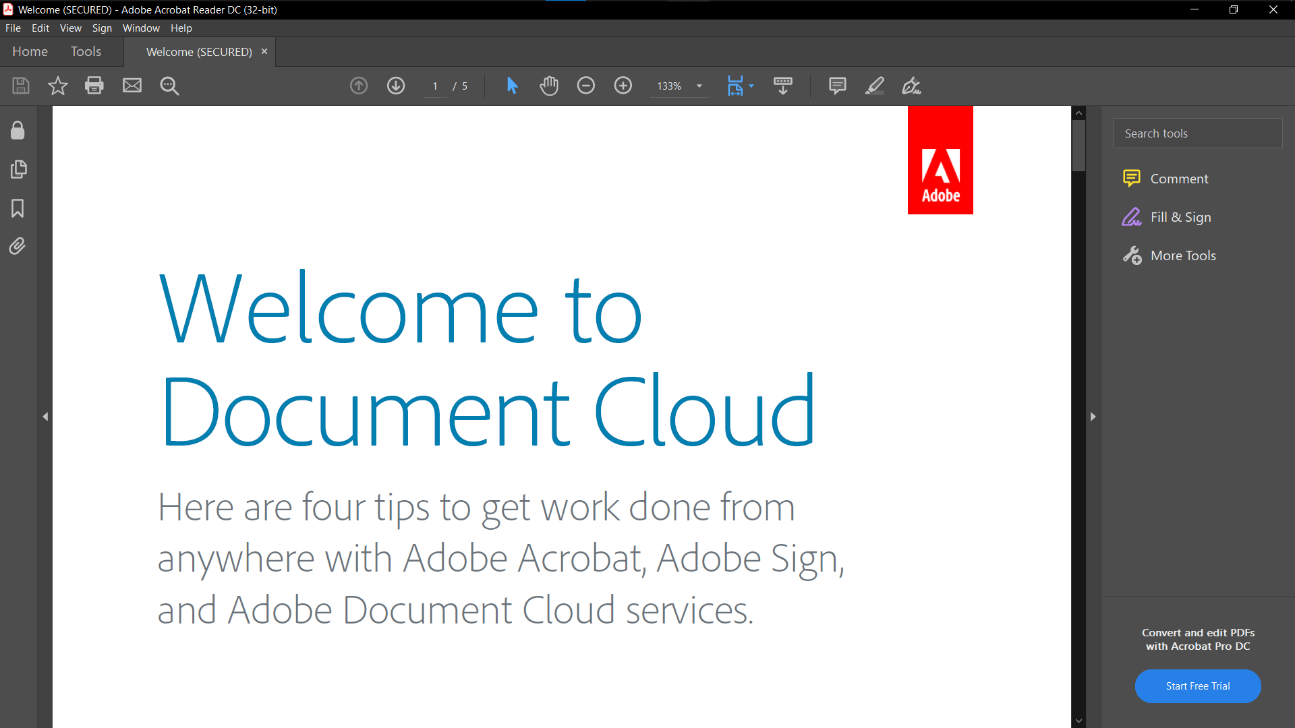The width and height of the screenshot is (1295, 728).
Task: Click the Welcome (SECURED) tab
Action: [x=198, y=51]
